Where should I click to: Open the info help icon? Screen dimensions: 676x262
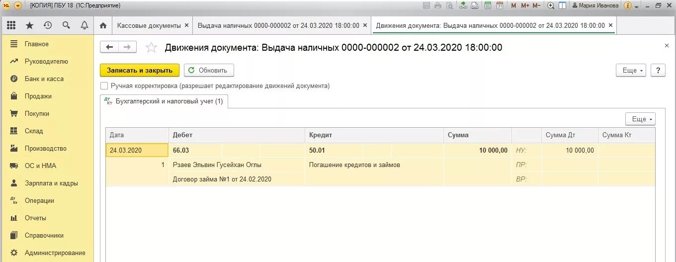tap(628, 5)
